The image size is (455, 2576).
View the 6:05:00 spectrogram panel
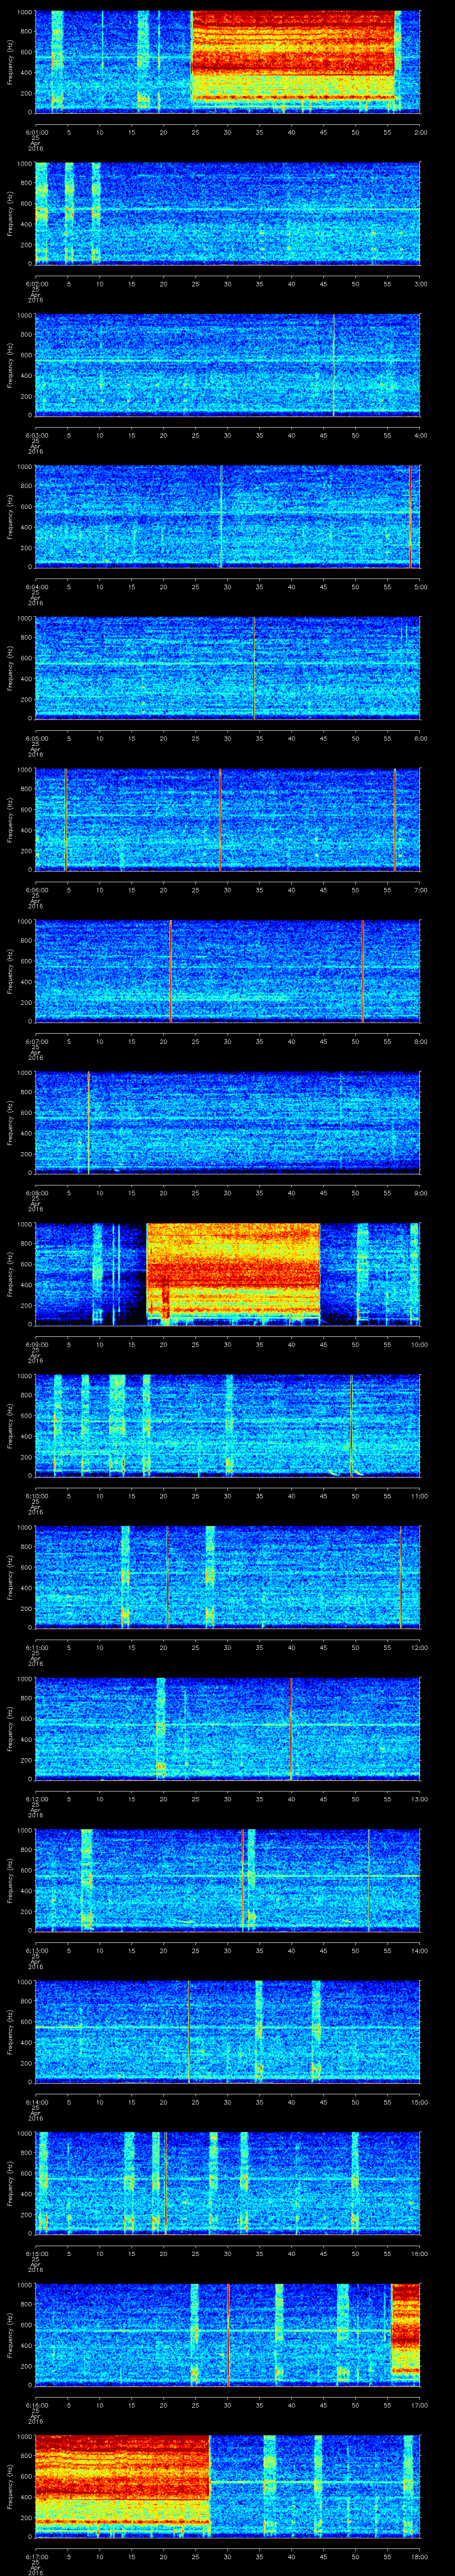point(228,668)
